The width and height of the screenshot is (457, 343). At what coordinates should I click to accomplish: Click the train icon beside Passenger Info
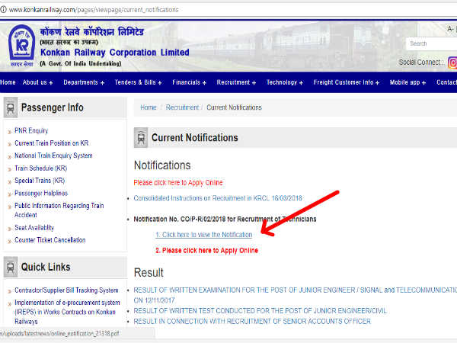[11, 107]
